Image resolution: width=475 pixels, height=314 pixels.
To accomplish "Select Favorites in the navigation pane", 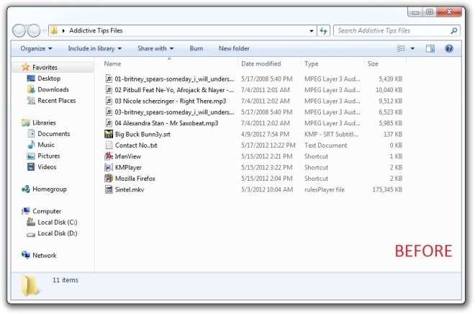I will coord(45,67).
